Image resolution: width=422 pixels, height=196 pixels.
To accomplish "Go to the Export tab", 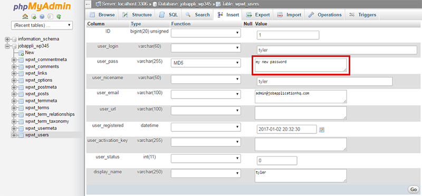I will [x=258, y=15].
